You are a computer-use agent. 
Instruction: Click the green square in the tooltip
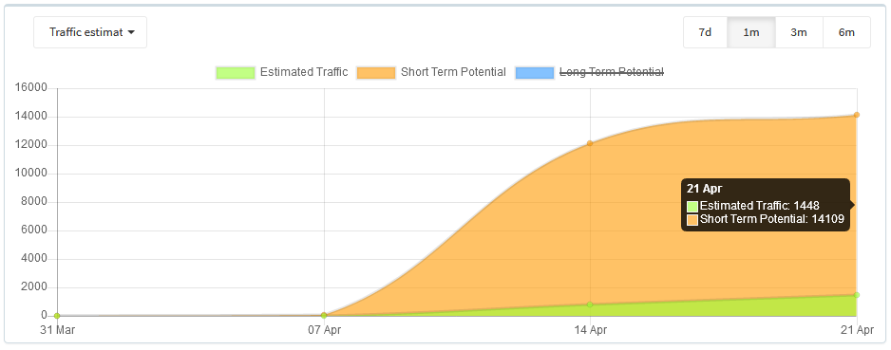tap(692, 207)
